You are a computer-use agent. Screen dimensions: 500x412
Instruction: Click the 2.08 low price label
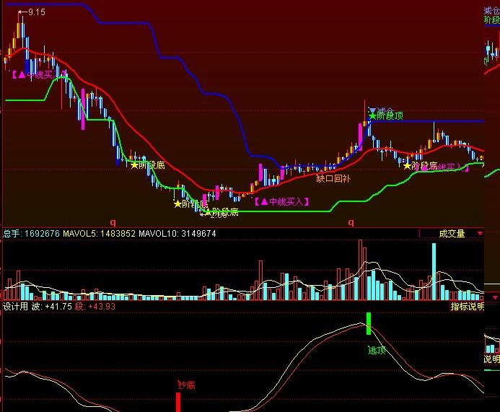click(x=219, y=215)
